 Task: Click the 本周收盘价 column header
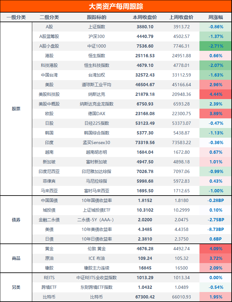tap(145, 17)
